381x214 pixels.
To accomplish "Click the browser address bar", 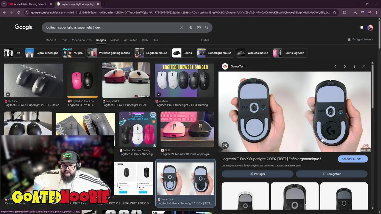I will click(180, 12).
